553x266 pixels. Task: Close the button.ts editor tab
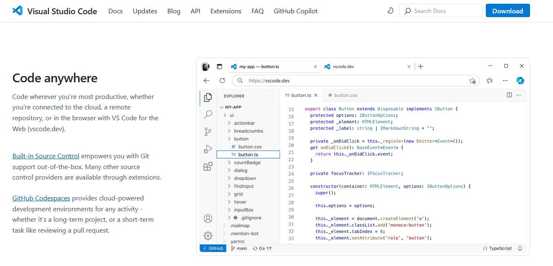pyautogui.click(x=316, y=95)
